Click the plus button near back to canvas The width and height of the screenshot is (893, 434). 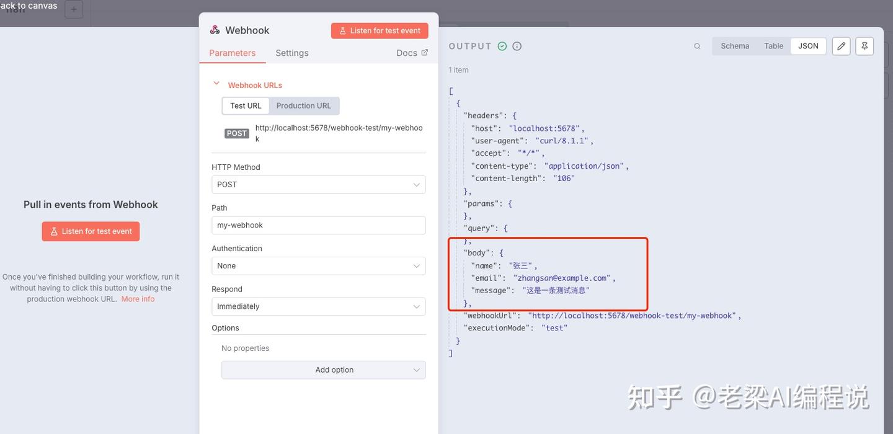(x=74, y=9)
